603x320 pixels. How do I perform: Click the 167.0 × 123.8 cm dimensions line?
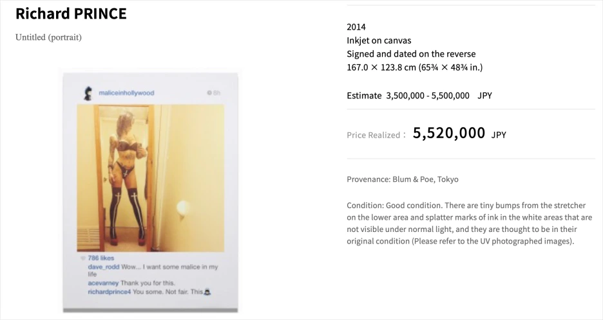point(414,67)
